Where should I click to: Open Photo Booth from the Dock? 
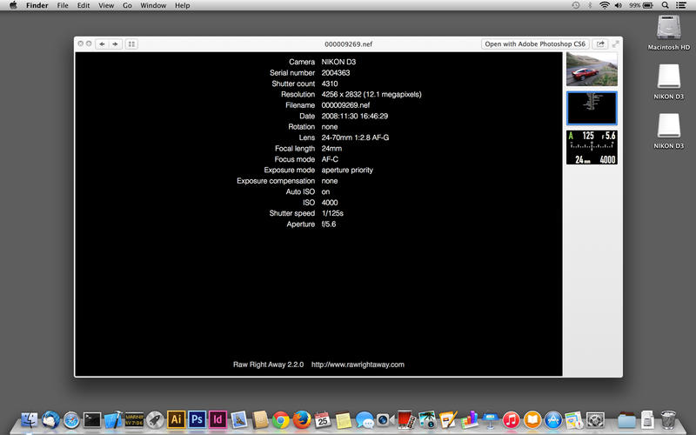coord(406,419)
